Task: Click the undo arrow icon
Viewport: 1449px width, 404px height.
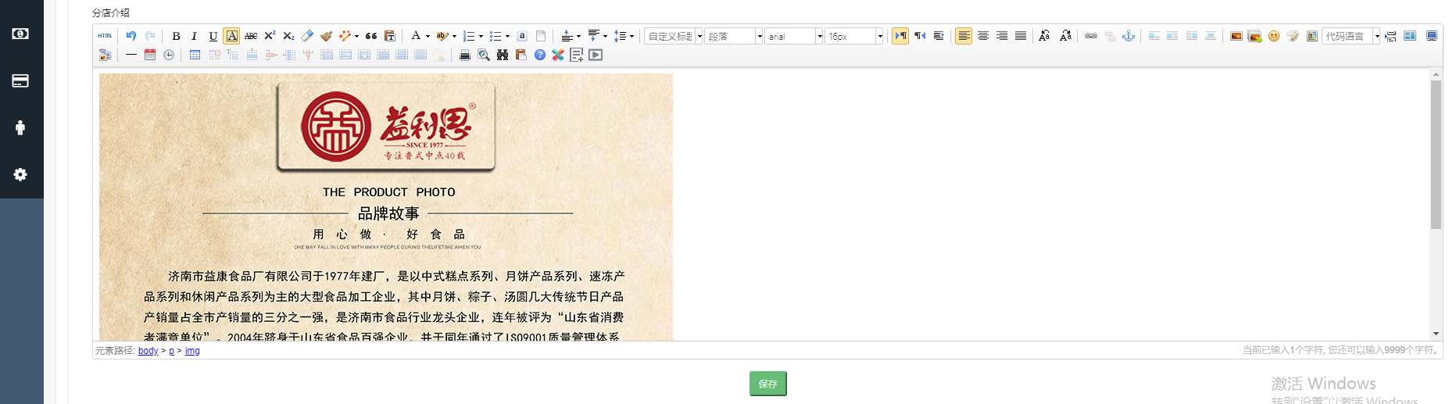Action: pos(131,36)
